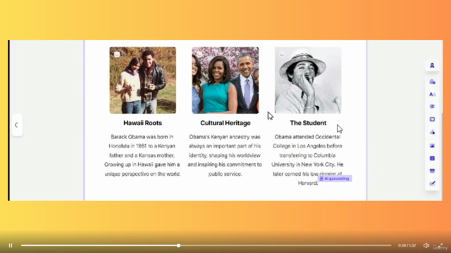Click paragraph starting 'Obama attended Occidental'
Viewport: 451px width, 253px height.
[308, 160]
